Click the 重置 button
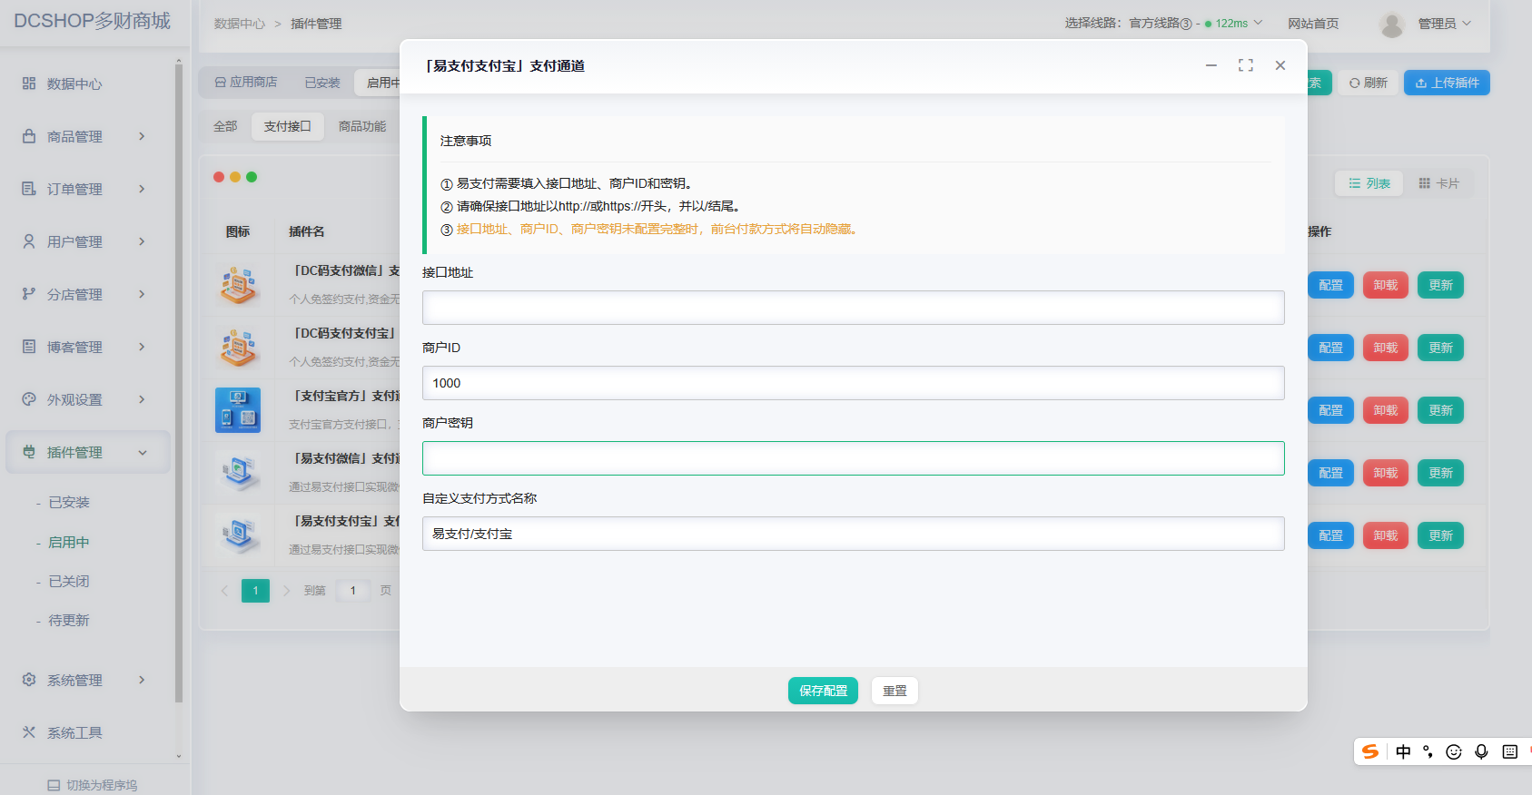This screenshot has height=795, width=1532. tap(894, 691)
